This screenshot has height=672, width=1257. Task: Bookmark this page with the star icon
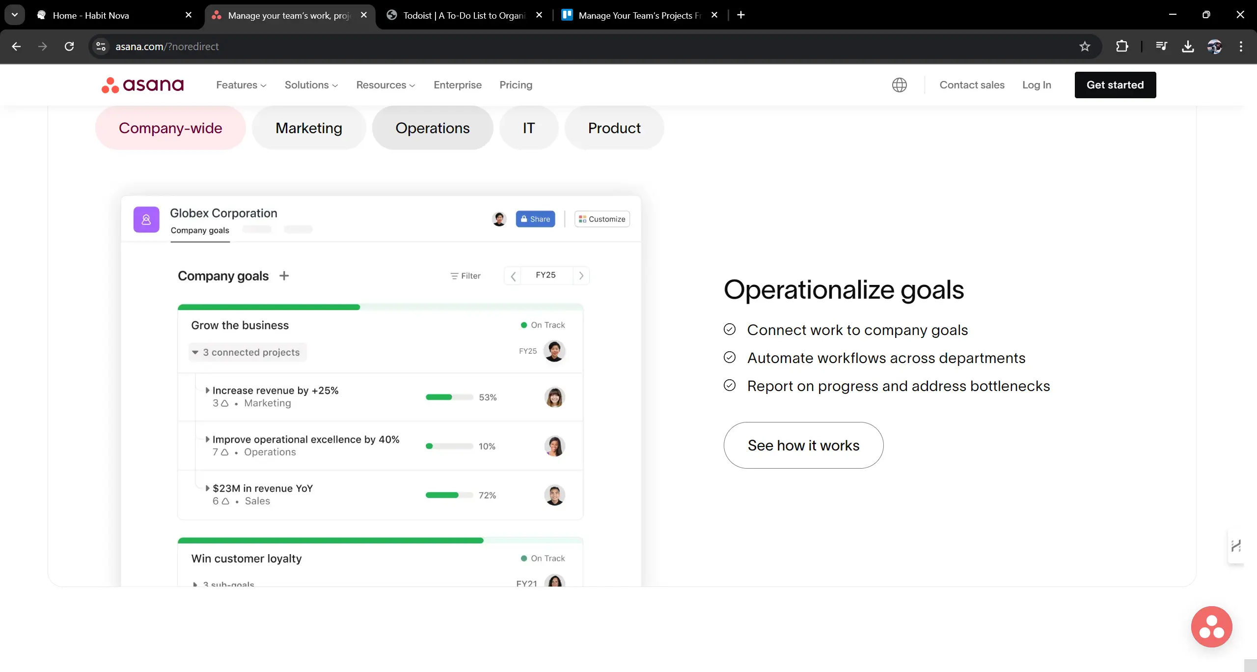(1085, 47)
